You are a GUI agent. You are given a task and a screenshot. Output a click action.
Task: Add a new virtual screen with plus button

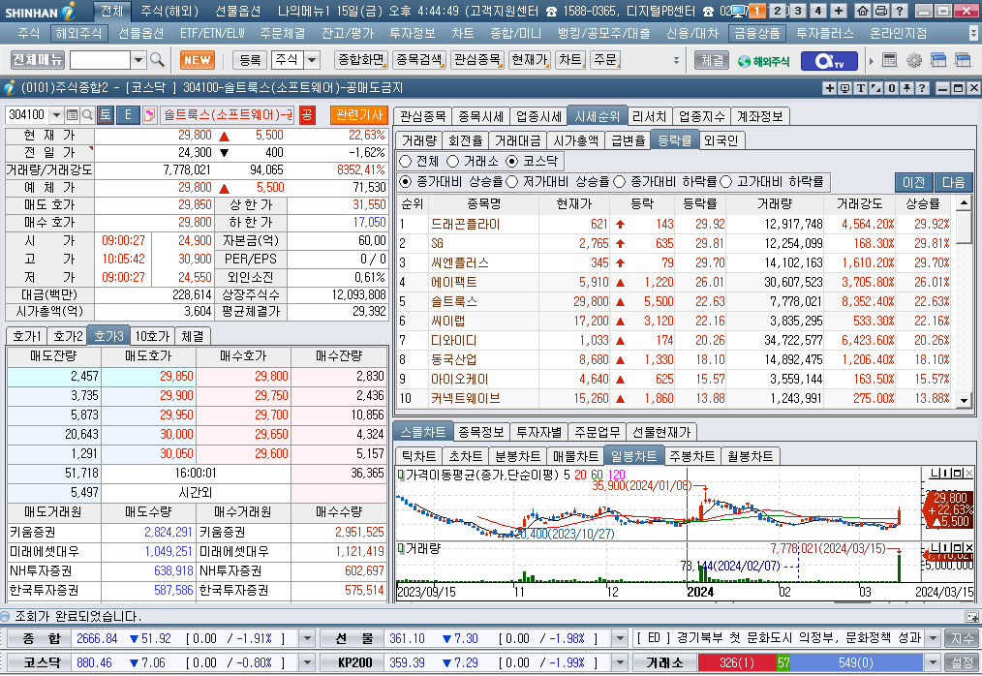coord(839,11)
